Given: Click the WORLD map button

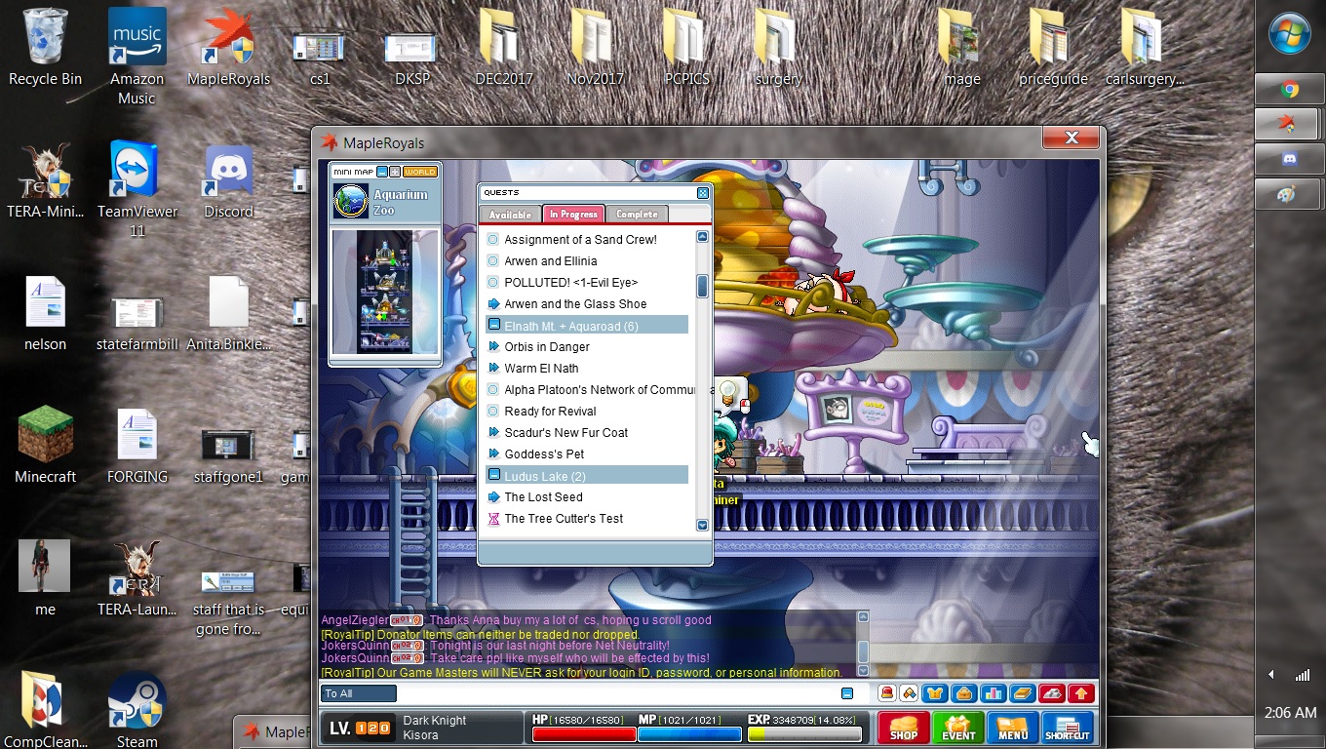Looking at the screenshot, I should pos(420,172).
